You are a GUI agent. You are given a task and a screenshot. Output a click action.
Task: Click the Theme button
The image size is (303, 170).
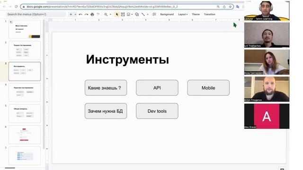click(196, 14)
